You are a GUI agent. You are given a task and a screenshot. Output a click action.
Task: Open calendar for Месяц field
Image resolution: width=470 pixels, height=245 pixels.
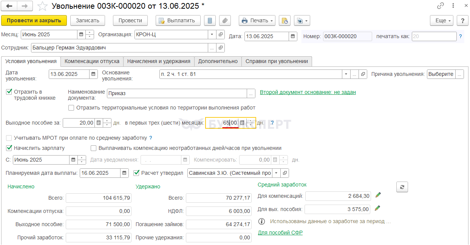point(81,34)
